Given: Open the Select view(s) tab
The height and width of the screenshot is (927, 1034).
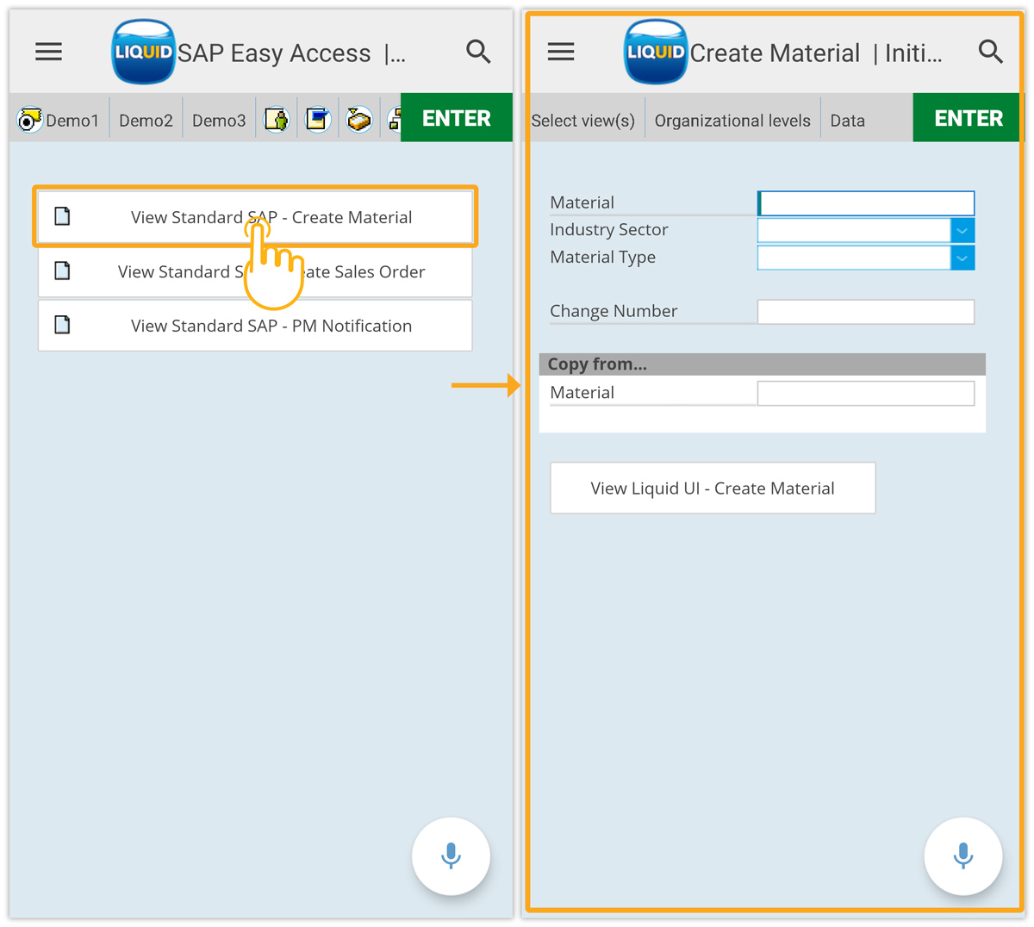Looking at the screenshot, I should click(582, 121).
